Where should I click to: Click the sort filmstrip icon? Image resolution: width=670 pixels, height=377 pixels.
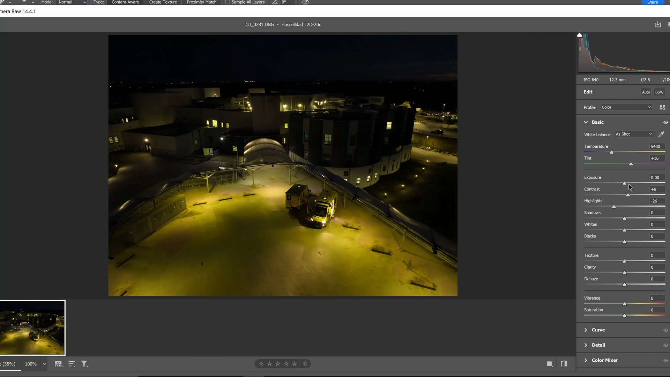(72, 364)
